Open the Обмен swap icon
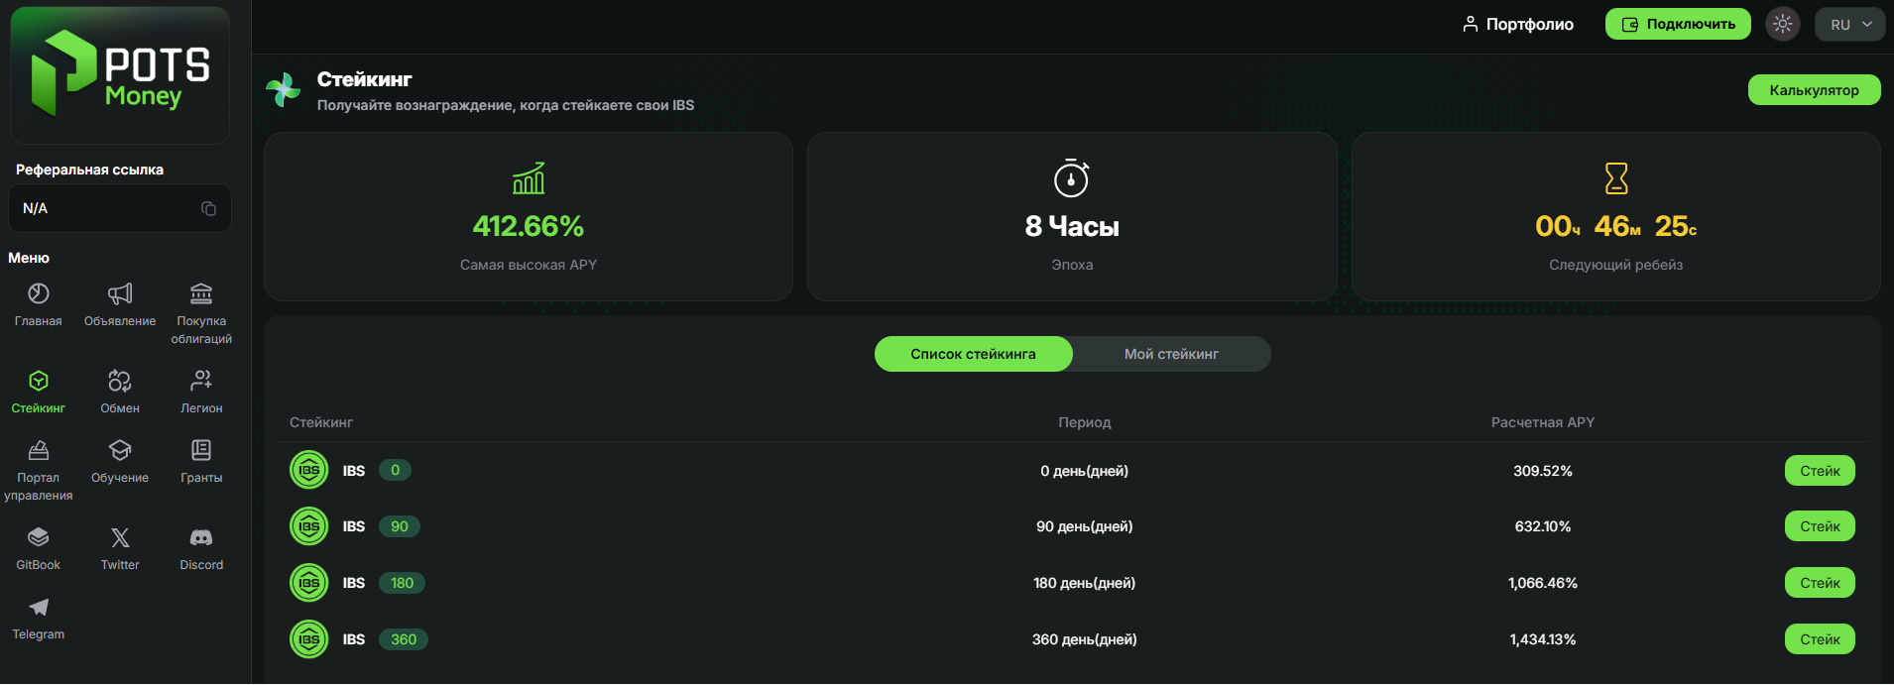1894x685 pixels. pyautogui.click(x=120, y=381)
